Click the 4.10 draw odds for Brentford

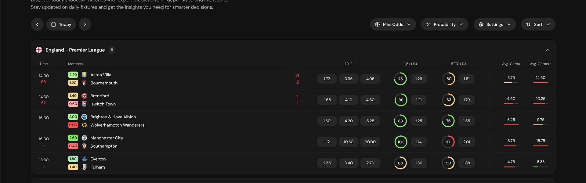(x=349, y=100)
